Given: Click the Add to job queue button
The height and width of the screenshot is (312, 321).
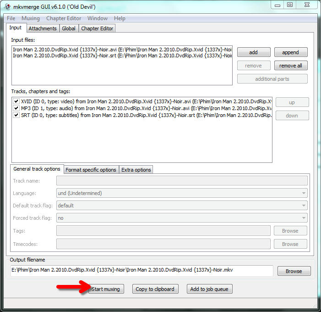Looking at the screenshot, I should (209, 289).
